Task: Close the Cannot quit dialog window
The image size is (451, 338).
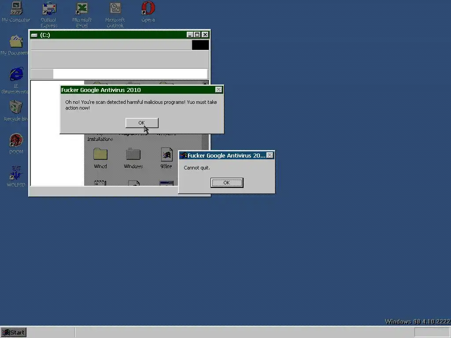Action: coord(270,155)
